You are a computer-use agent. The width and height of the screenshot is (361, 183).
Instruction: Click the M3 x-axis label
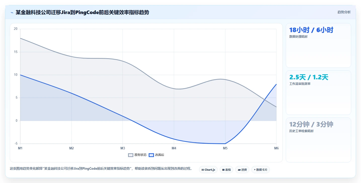coord(123,148)
